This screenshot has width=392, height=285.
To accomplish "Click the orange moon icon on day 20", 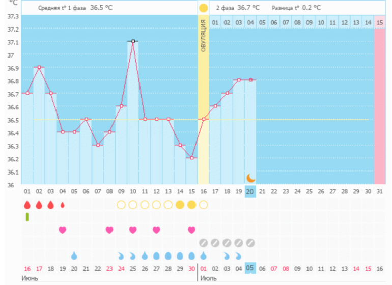I will pyautogui.click(x=250, y=177).
